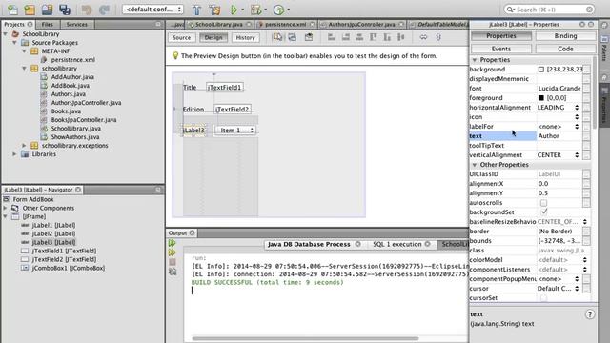Activate Selection Mode in designer toolbar
This screenshot has height=343, width=610.
click(x=277, y=37)
